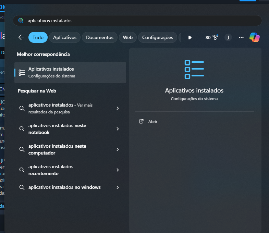Select 'aplicativos instalados neste computador' web suggestion
Image resolution: width=269 pixels, height=233 pixels.
tap(69, 149)
